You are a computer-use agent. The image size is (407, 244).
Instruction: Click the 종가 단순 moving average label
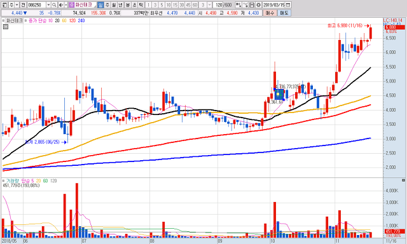[x=37, y=20]
